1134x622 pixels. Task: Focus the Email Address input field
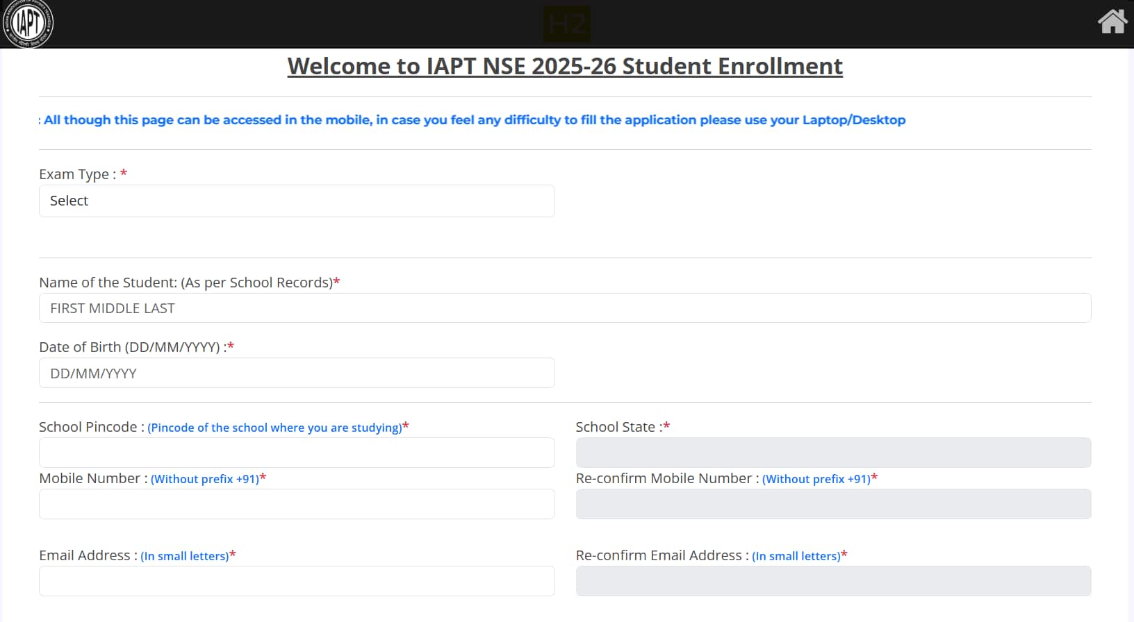(x=297, y=581)
